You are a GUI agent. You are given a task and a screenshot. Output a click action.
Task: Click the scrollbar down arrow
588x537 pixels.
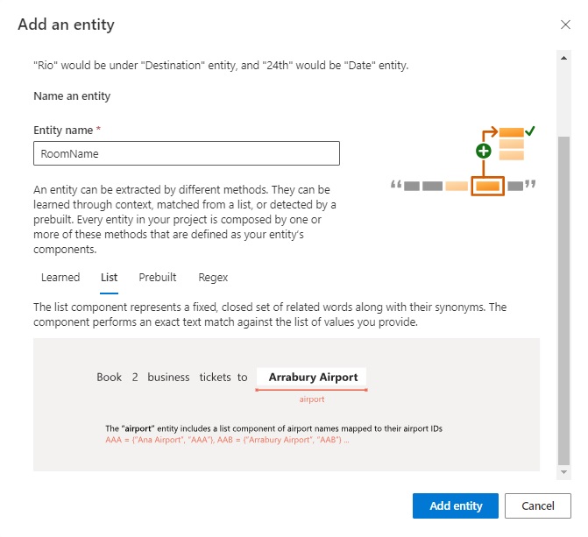[565, 472]
